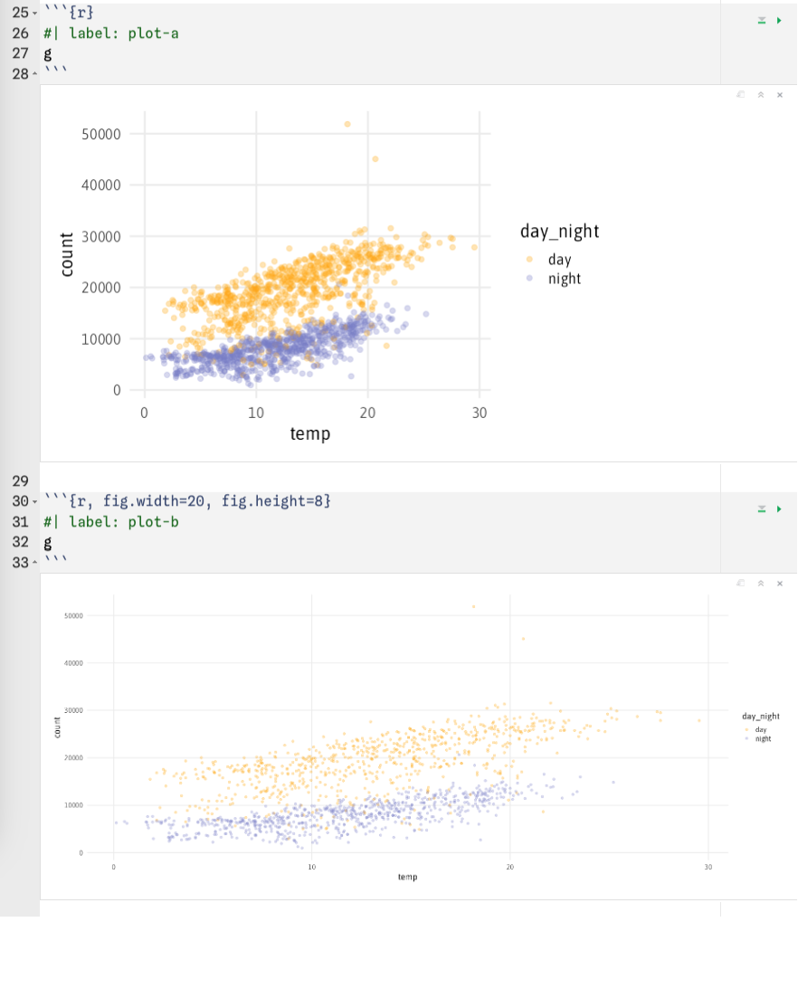
Task: Clear the plot-b chunk output
Action: [x=780, y=583]
